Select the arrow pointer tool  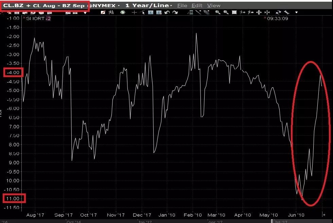(142, 13)
